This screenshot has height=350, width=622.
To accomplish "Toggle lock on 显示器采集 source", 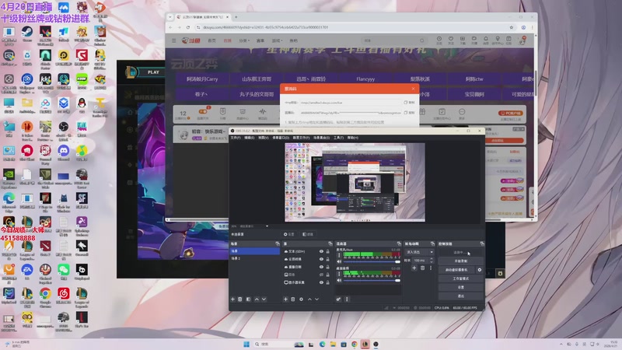I will [x=327, y=282].
